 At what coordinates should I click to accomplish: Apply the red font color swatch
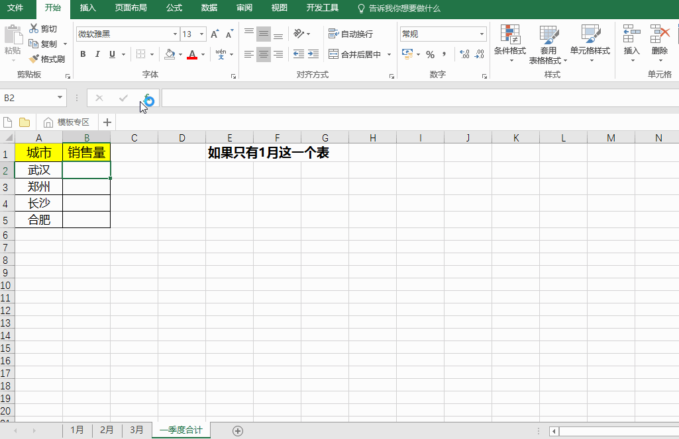tap(192, 54)
